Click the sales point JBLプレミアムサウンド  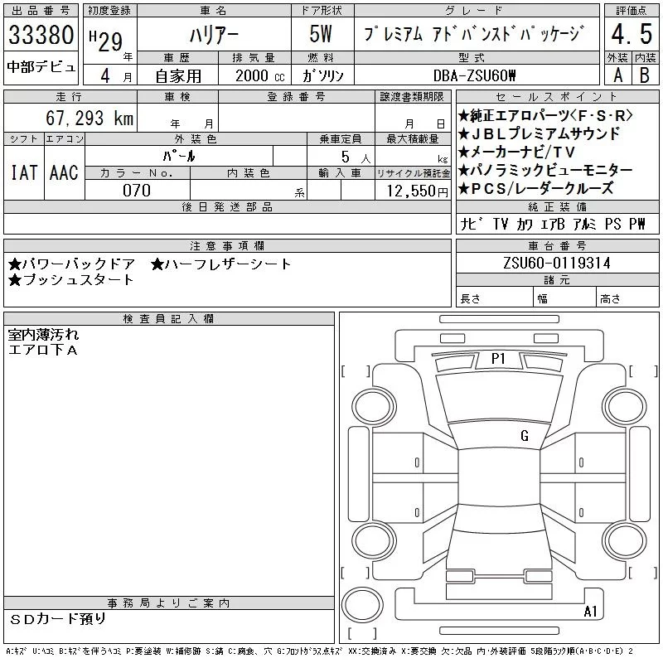point(540,133)
